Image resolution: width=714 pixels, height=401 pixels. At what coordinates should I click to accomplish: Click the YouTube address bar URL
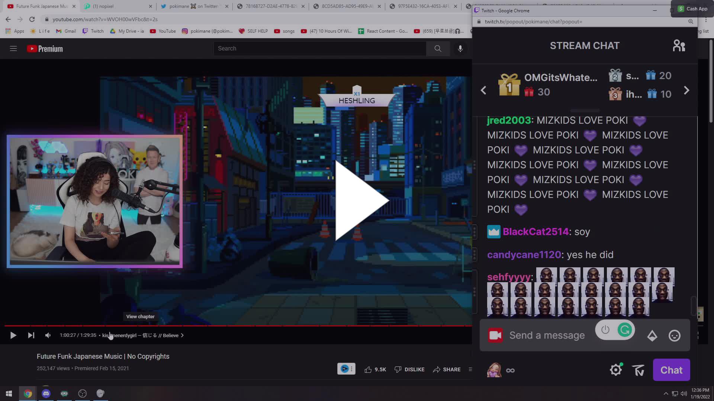pyautogui.click(x=105, y=19)
